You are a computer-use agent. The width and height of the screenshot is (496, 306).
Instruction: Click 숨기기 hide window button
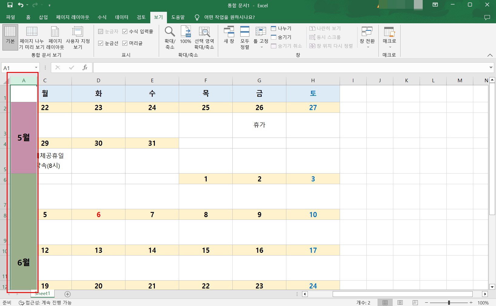pos(281,37)
